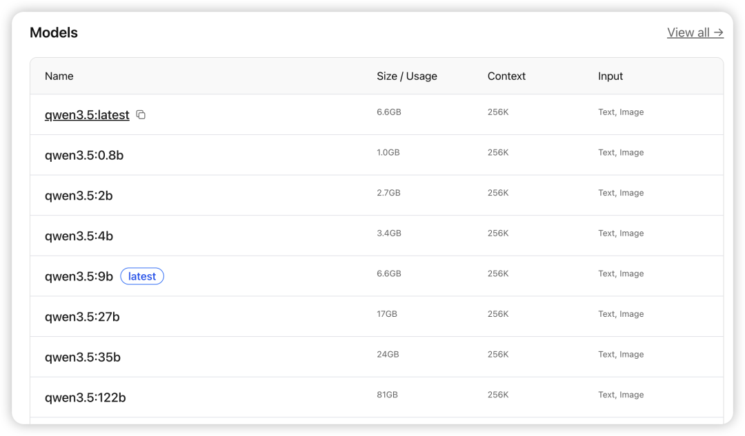Click 256K context in qwen3.5:latest row

pos(498,112)
